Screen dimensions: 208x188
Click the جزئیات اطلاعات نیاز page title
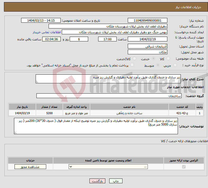pyautogui.click(x=188, y=7)
